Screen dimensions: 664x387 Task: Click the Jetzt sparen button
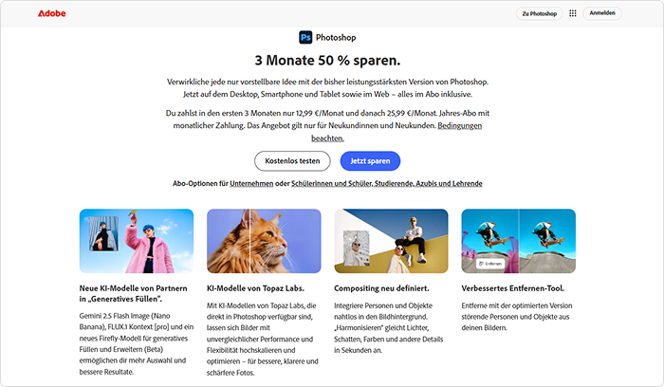coord(370,161)
